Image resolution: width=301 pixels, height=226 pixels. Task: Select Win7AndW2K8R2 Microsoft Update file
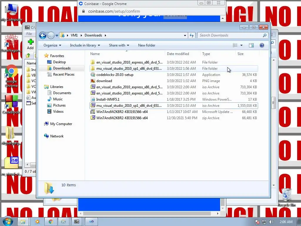tap(173, 112)
